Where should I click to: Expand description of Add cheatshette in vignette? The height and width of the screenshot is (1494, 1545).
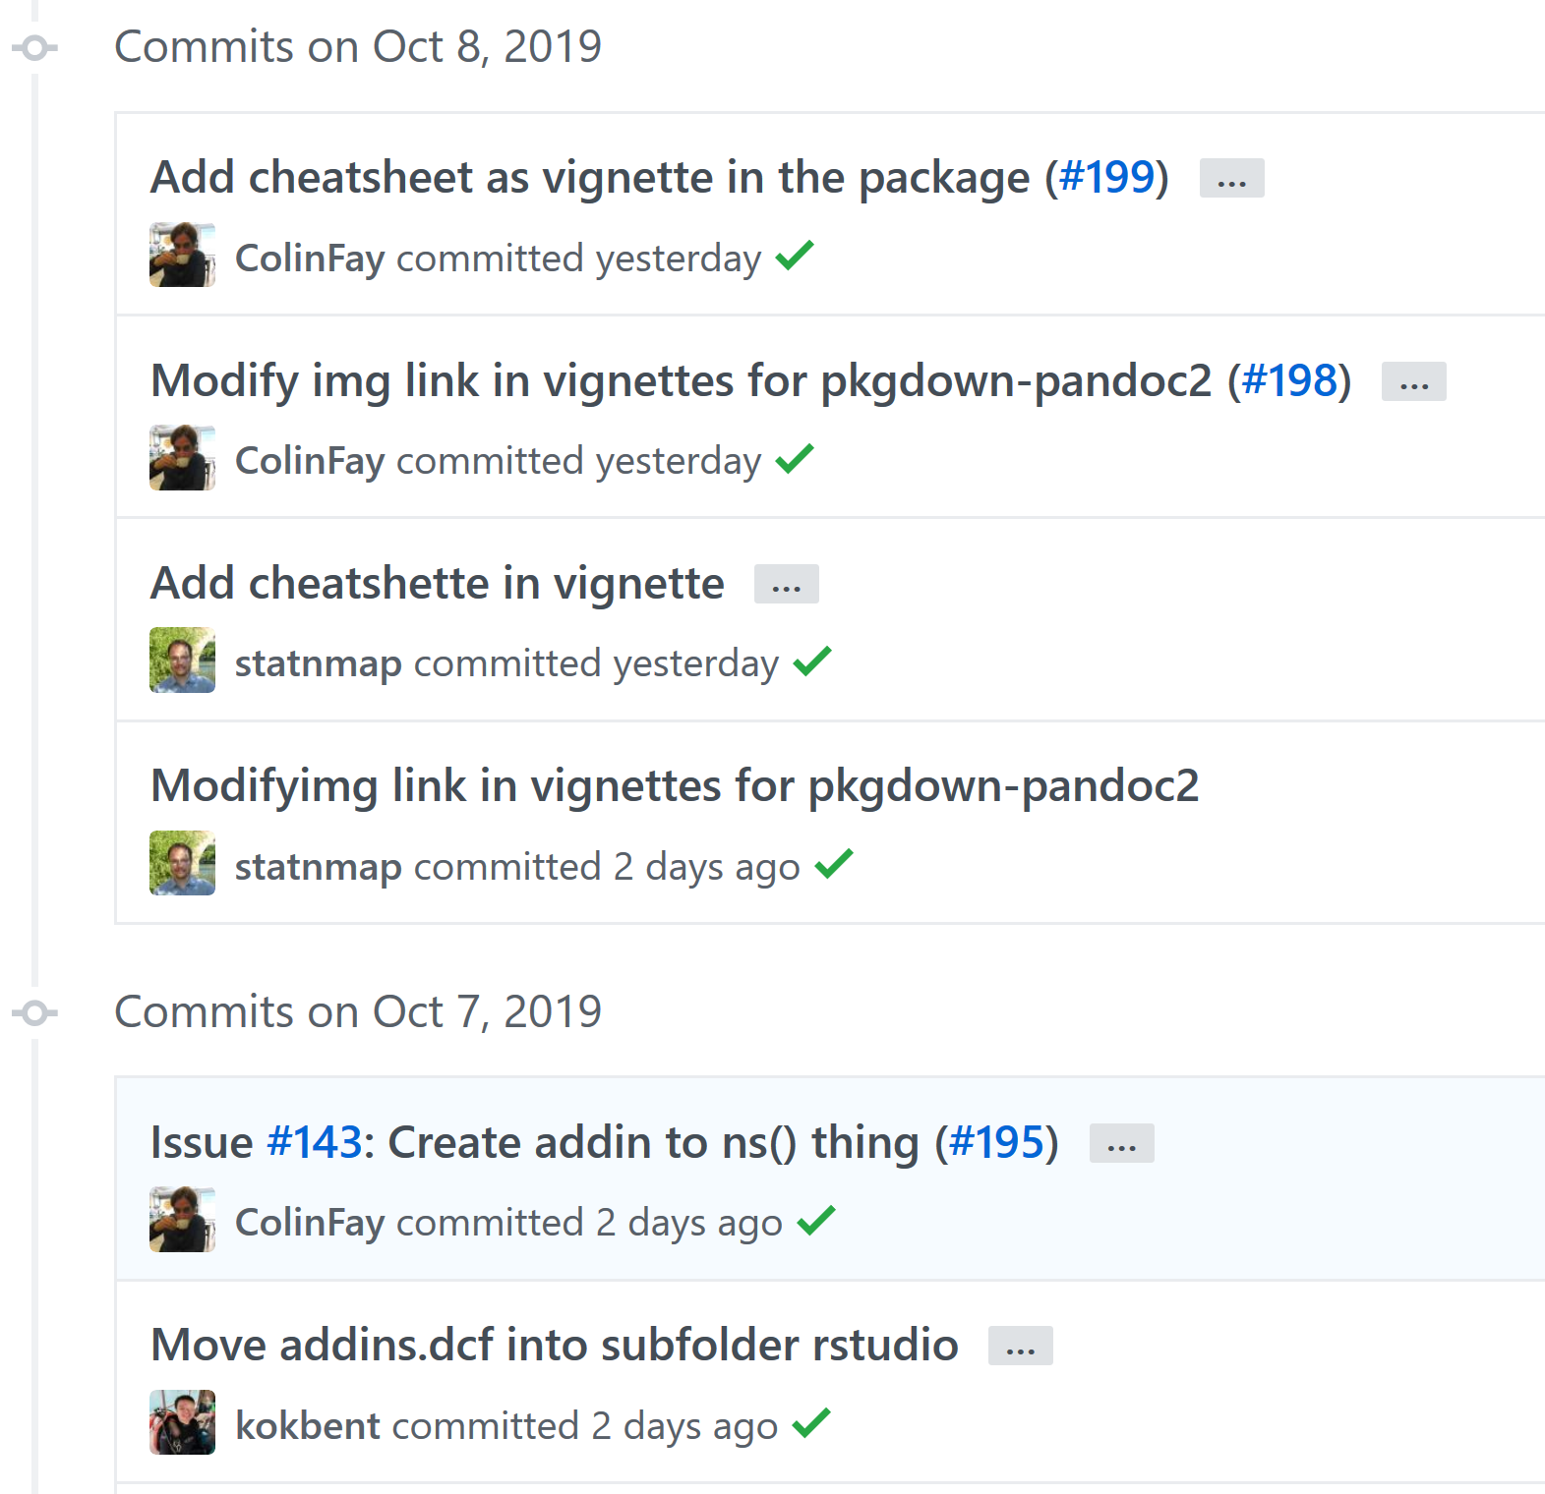coord(786,584)
